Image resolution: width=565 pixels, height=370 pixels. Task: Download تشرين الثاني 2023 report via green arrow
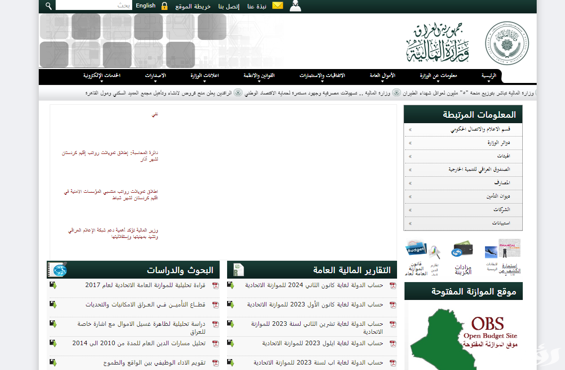click(x=231, y=324)
